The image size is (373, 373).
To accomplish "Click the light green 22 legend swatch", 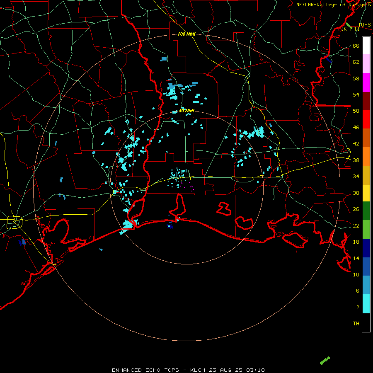I will coord(366,230).
